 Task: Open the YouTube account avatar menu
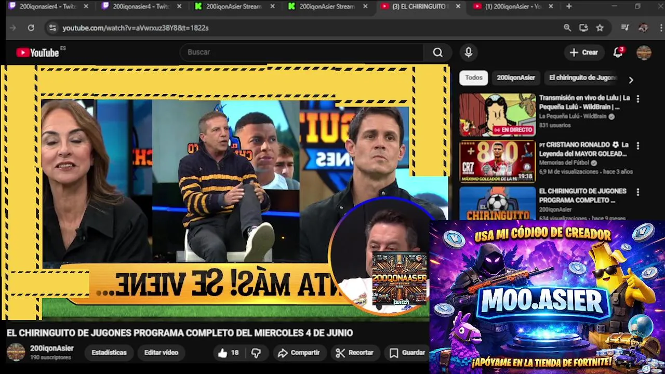644,52
